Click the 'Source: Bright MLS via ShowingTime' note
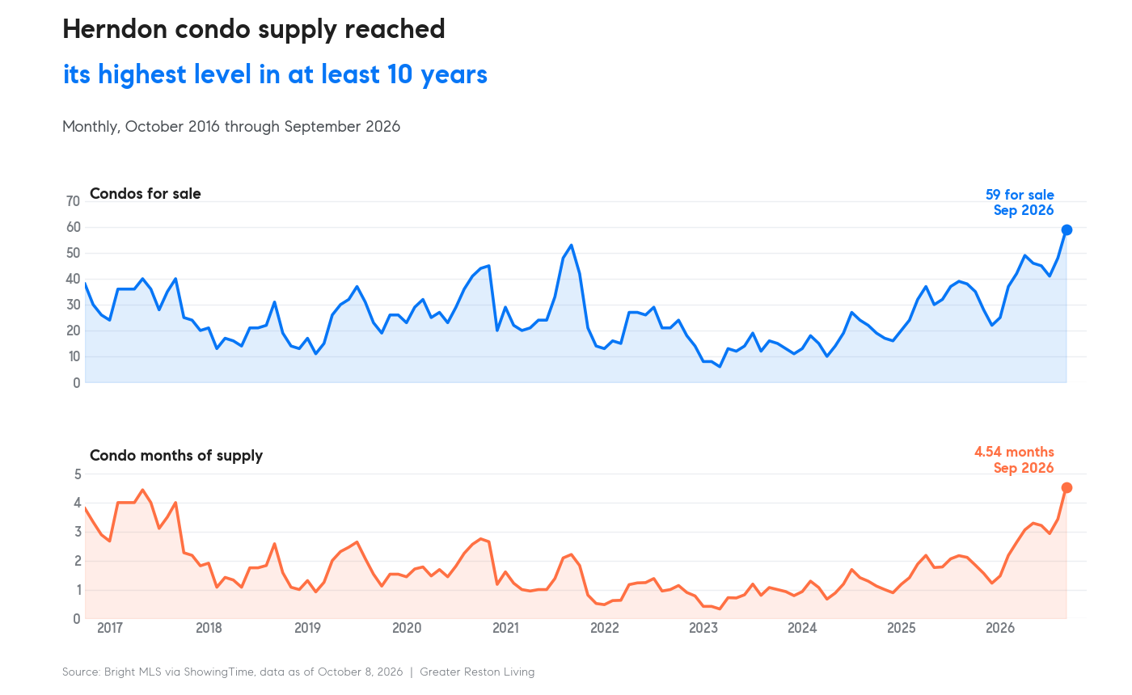This screenshot has width=1132, height=695. click(x=156, y=672)
